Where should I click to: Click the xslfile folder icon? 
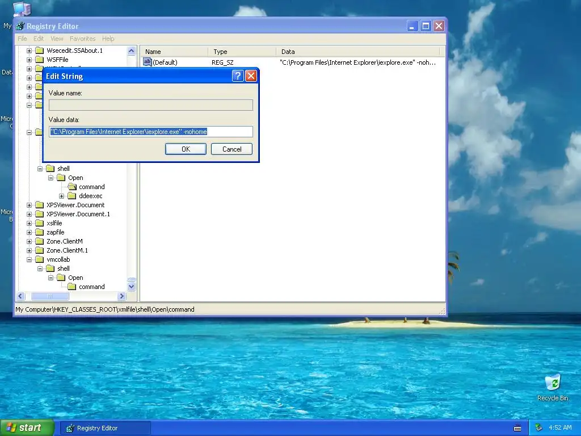pyautogui.click(x=40, y=223)
